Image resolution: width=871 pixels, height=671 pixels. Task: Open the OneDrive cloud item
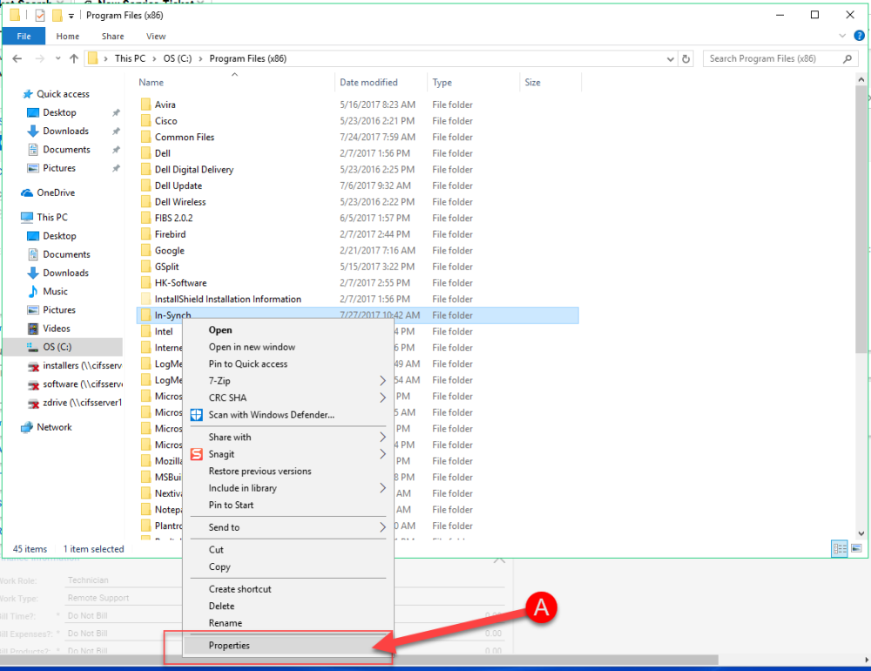56,193
